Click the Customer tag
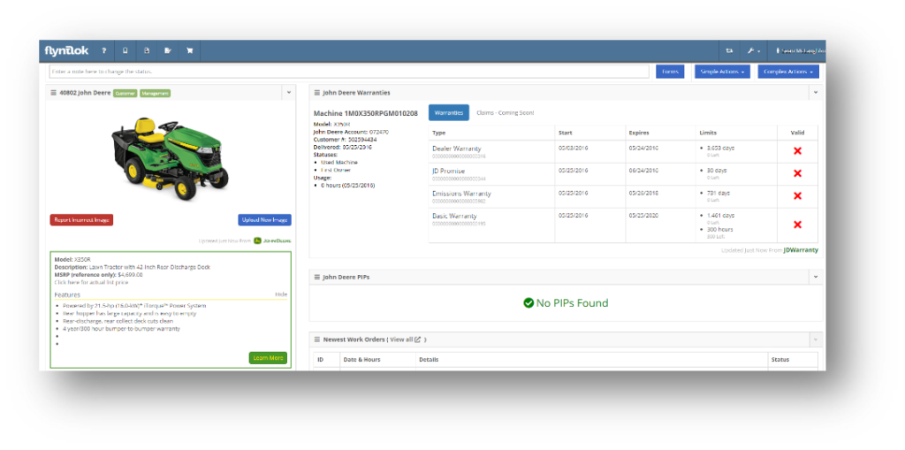 tap(125, 93)
